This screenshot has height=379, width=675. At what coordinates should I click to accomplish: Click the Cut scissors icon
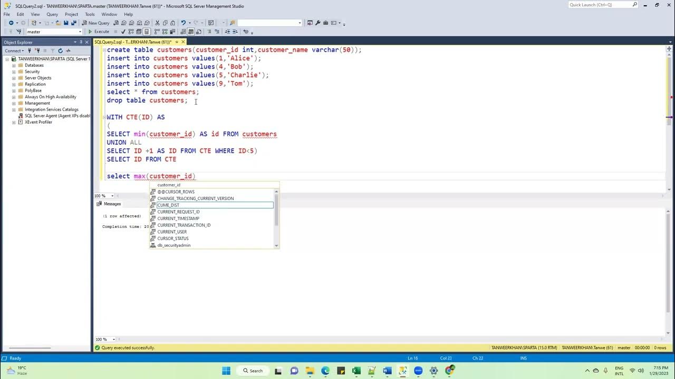157,23
